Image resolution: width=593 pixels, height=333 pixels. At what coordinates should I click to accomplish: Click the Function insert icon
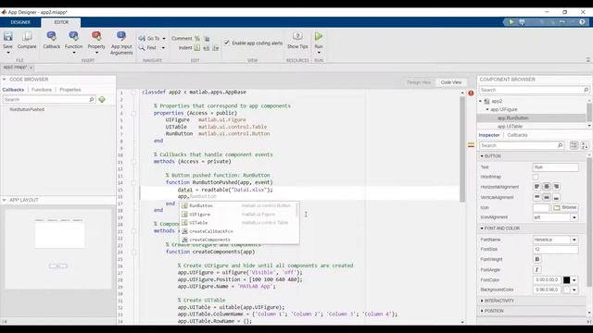click(x=73, y=37)
